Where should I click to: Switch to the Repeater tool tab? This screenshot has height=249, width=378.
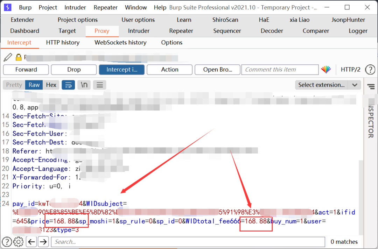coord(181,31)
